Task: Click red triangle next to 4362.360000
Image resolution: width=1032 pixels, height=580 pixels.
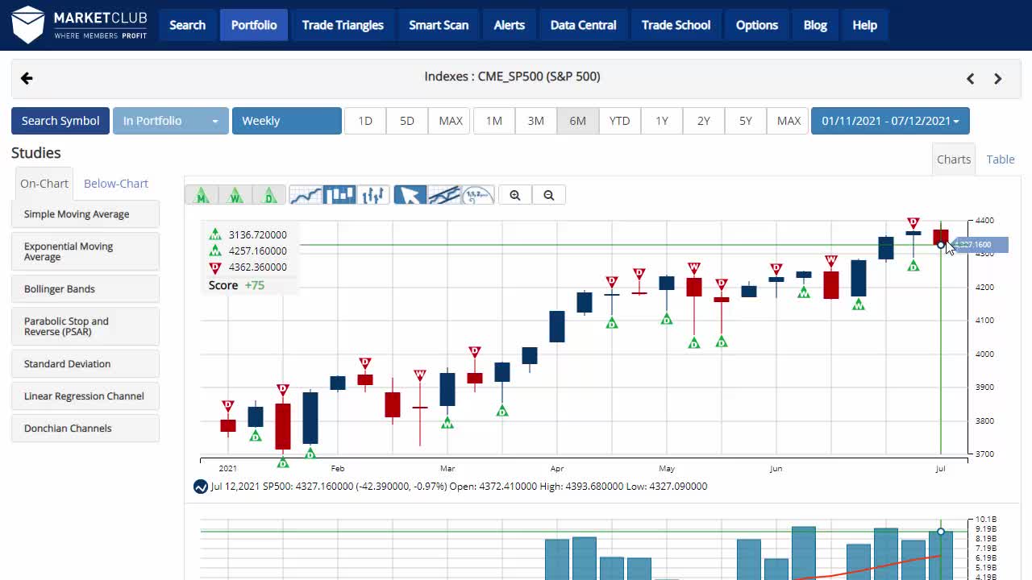Action: pos(215,267)
